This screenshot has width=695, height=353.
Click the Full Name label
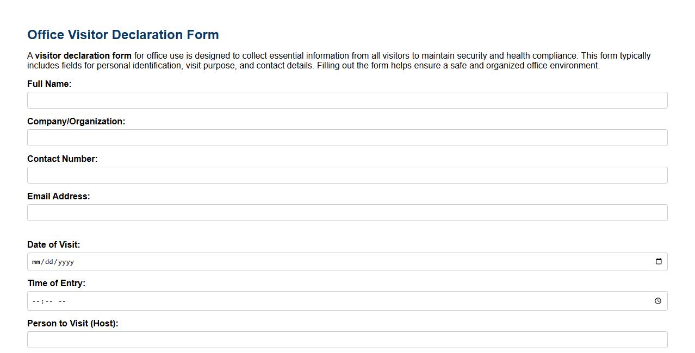tap(49, 84)
